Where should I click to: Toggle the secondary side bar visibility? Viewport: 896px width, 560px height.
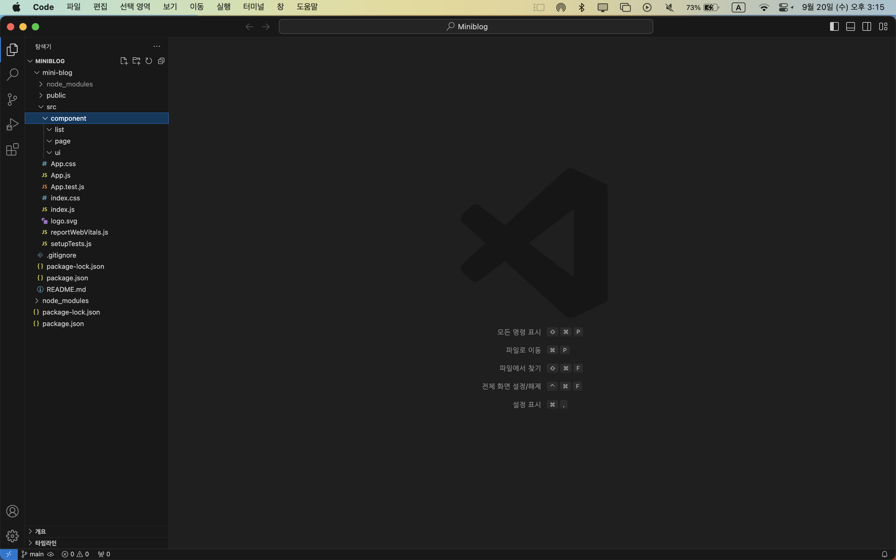pos(866,27)
